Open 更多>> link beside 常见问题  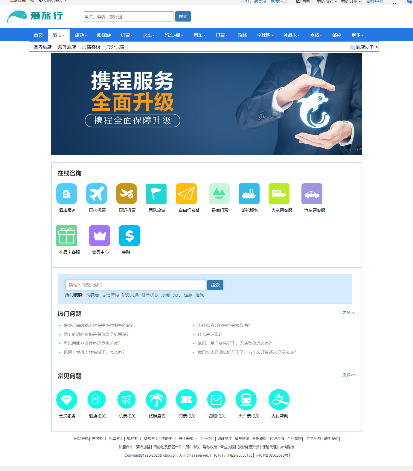(349, 375)
